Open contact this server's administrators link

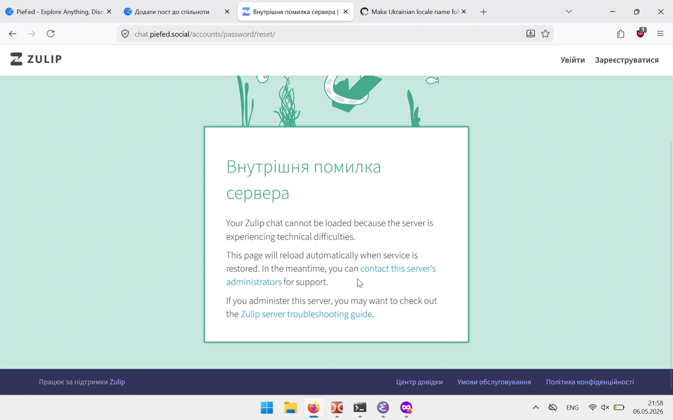coord(398,269)
